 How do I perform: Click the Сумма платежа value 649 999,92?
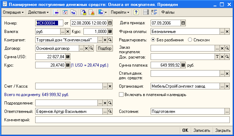(x=166, y=65)
